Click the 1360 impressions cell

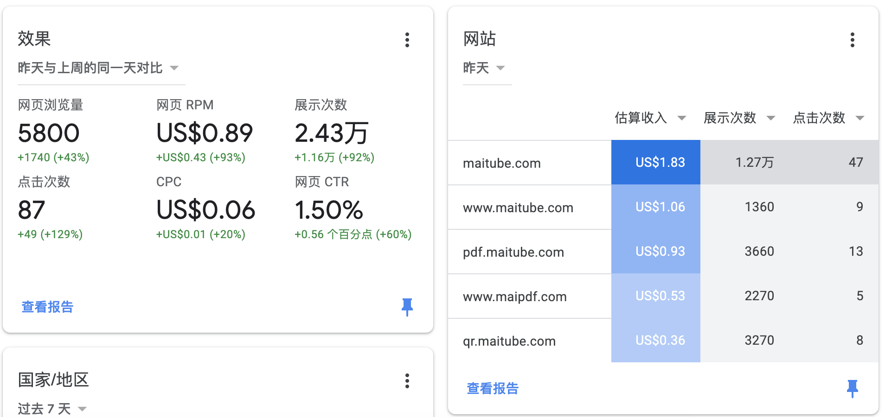(745, 207)
